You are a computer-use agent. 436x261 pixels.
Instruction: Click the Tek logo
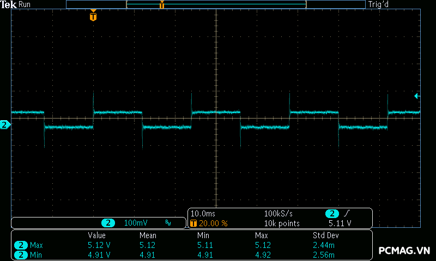click(9, 4)
